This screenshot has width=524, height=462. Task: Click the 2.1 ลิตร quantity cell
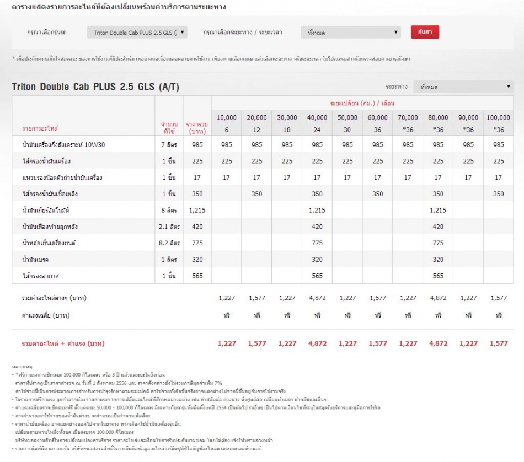pyautogui.click(x=169, y=227)
